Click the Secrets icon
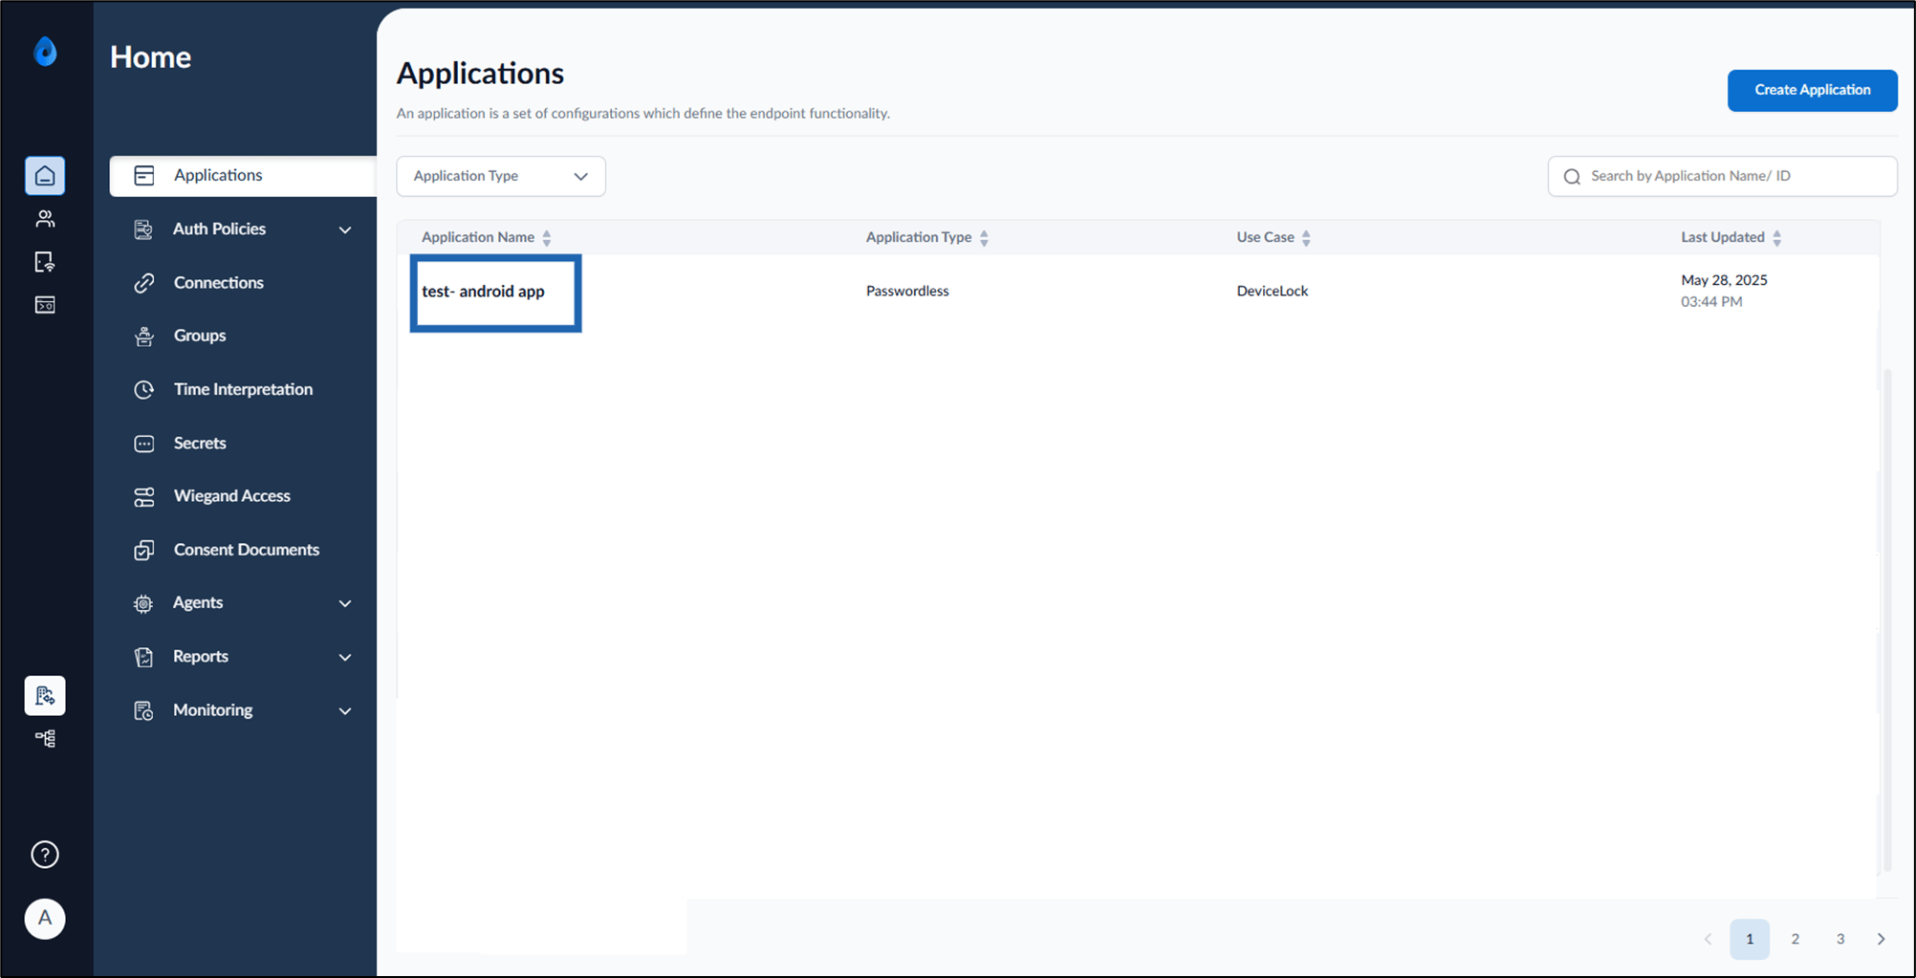 pos(144,444)
